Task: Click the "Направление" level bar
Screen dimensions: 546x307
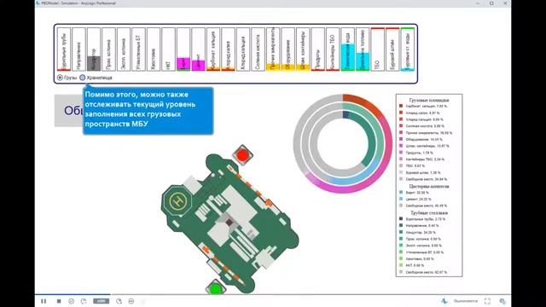Action: [x=78, y=49]
